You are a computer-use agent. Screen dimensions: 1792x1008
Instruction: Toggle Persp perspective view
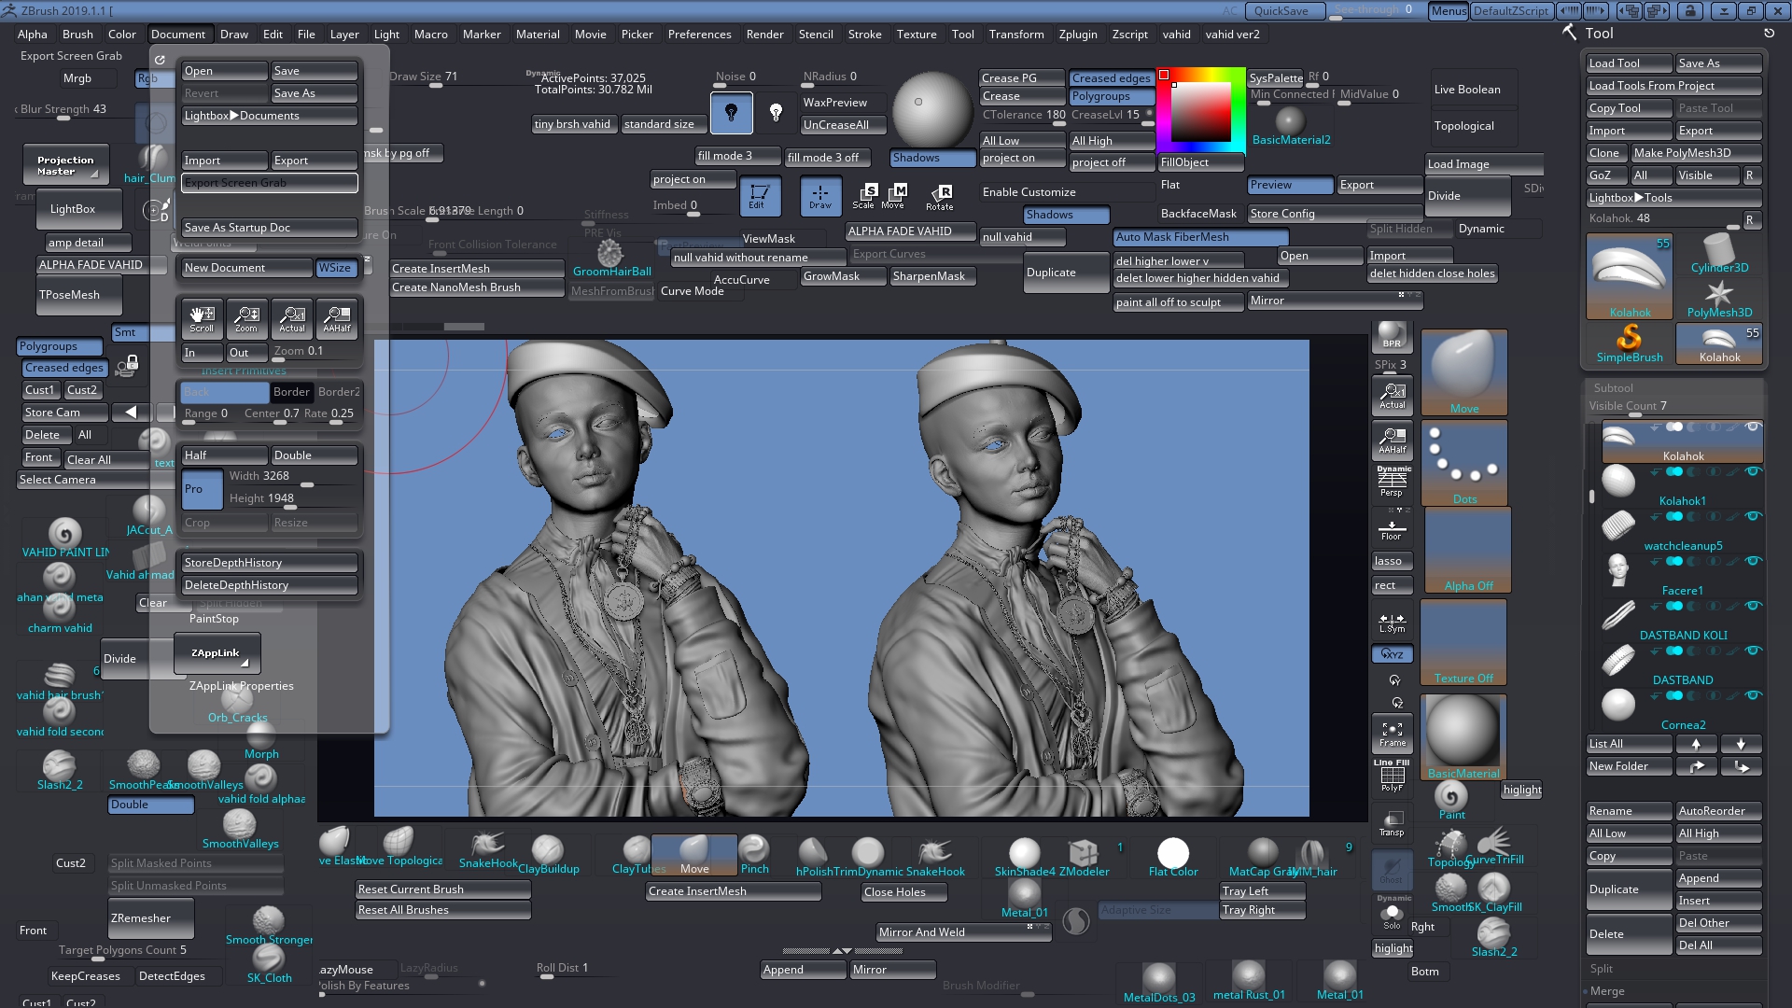click(x=1392, y=483)
